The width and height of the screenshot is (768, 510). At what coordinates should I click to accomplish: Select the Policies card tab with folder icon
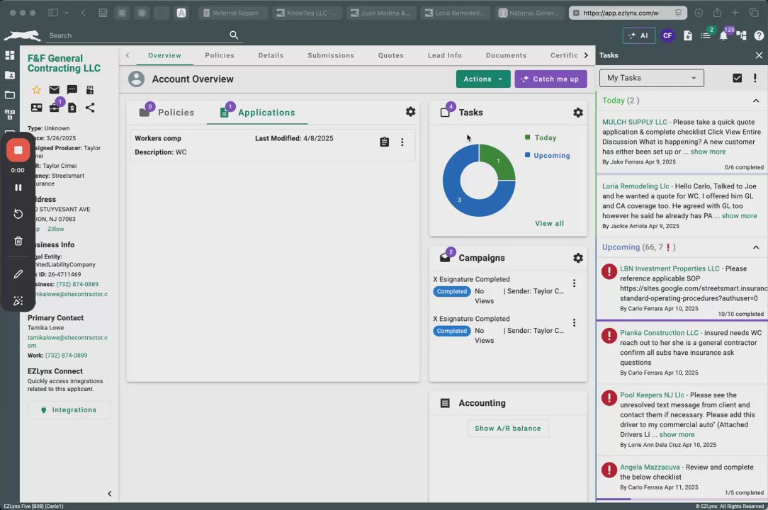click(x=166, y=113)
